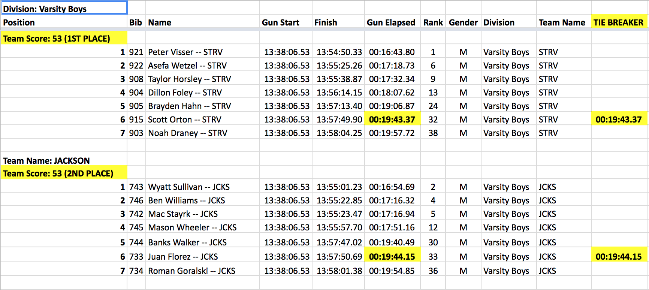This screenshot has width=649, height=290.
Task: Select the tie breaker cell showing 00:19:44.15
Action: [x=619, y=257]
